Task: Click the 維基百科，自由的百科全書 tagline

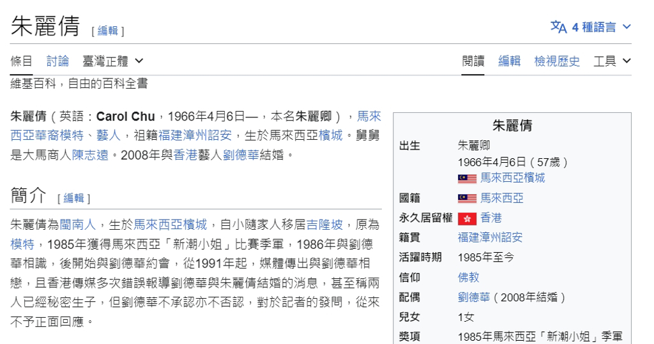Action: 79,84
